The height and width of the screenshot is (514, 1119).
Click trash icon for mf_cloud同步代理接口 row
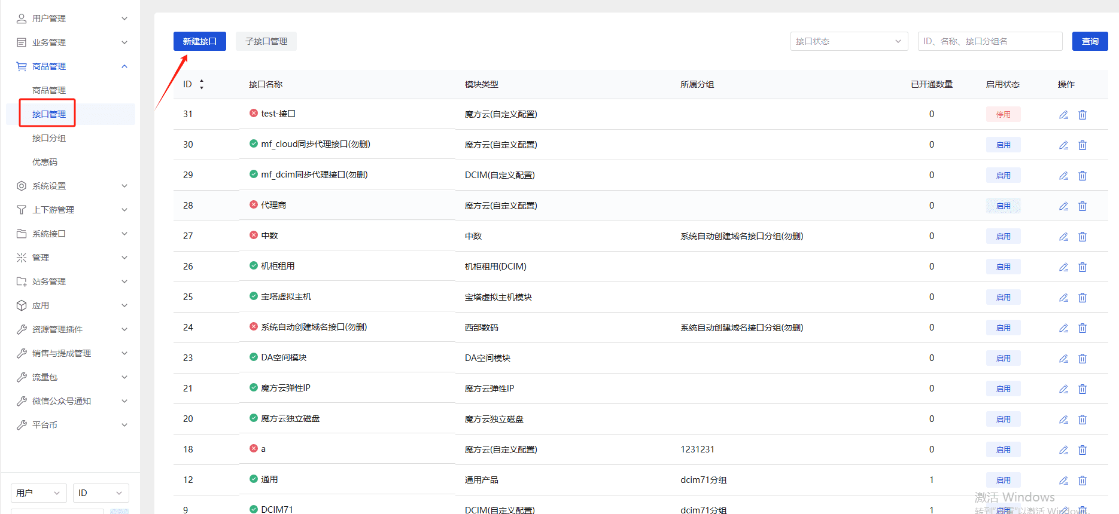click(1082, 145)
